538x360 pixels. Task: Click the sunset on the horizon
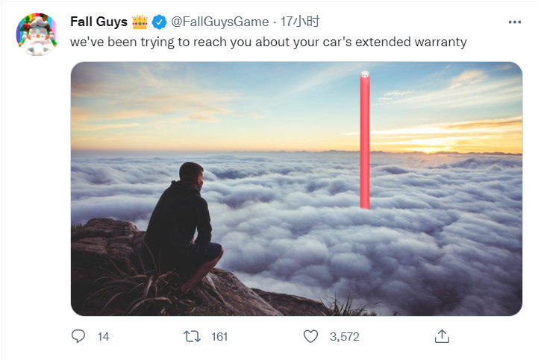tap(432, 146)
